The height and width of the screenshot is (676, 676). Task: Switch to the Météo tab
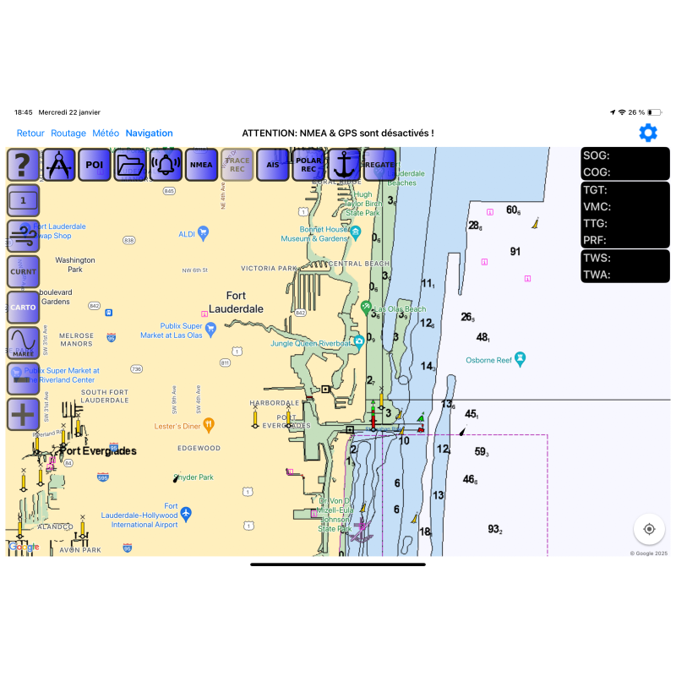106,134
